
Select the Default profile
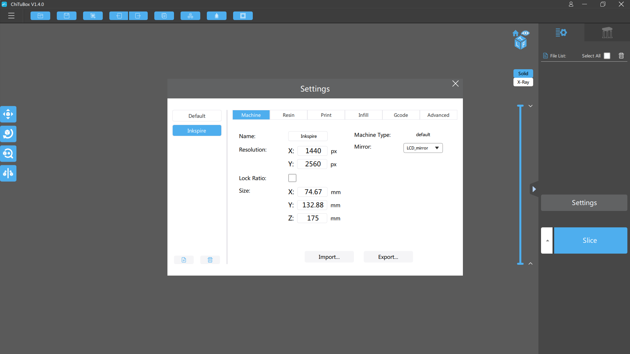(197, 116)
